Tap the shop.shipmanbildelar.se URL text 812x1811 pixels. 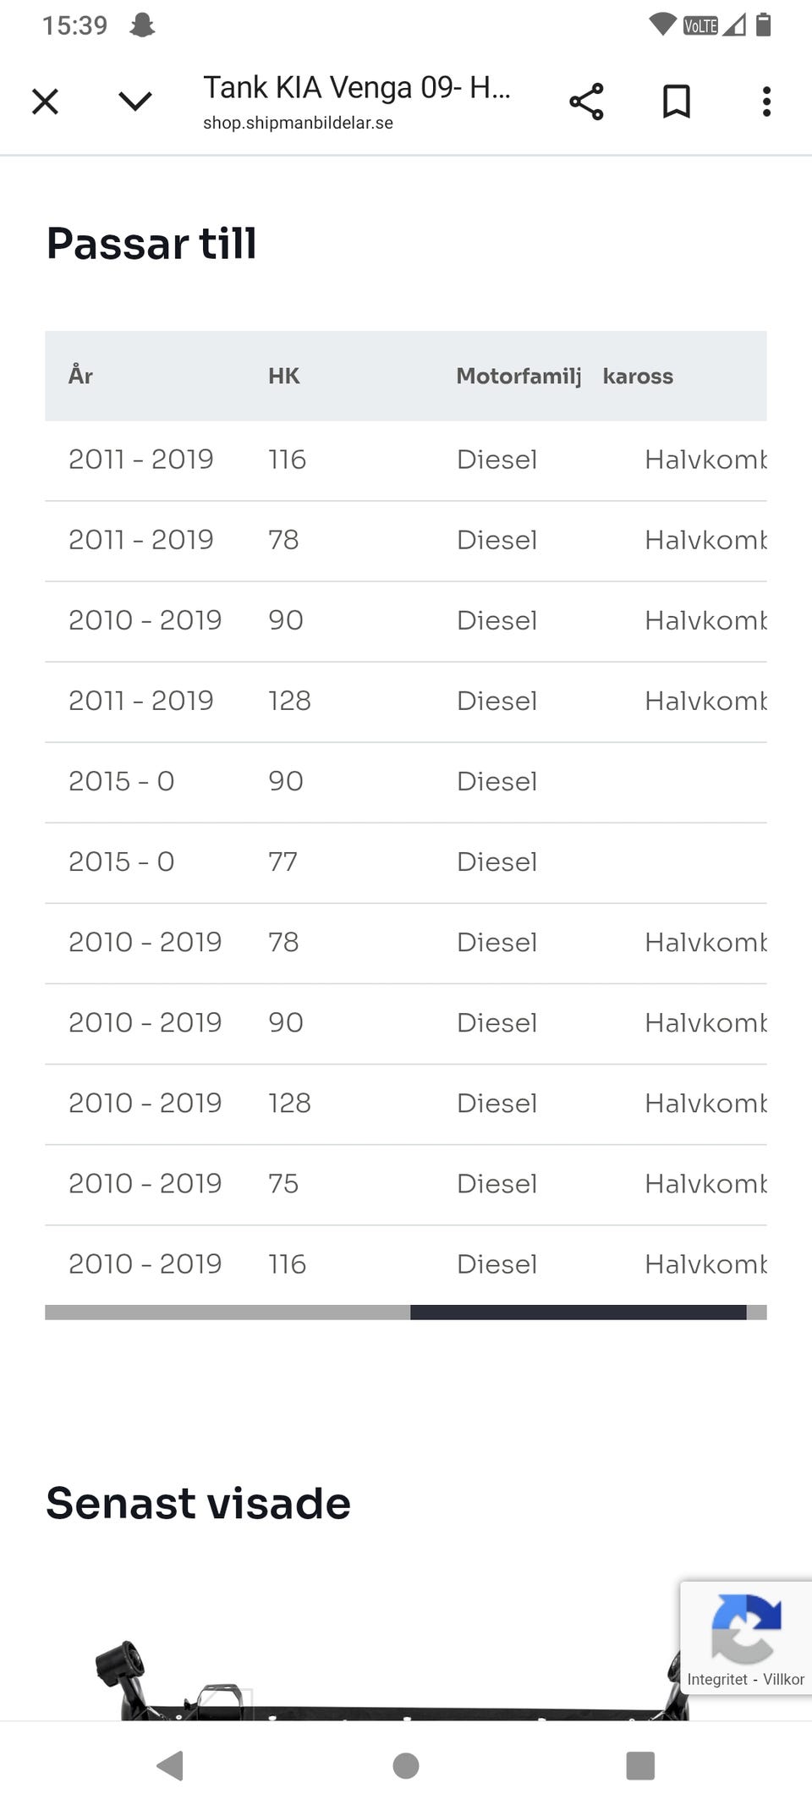298,123
